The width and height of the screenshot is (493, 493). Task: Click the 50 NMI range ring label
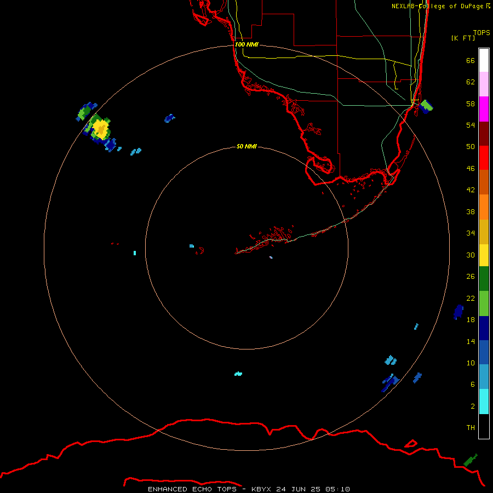[246, 146]
